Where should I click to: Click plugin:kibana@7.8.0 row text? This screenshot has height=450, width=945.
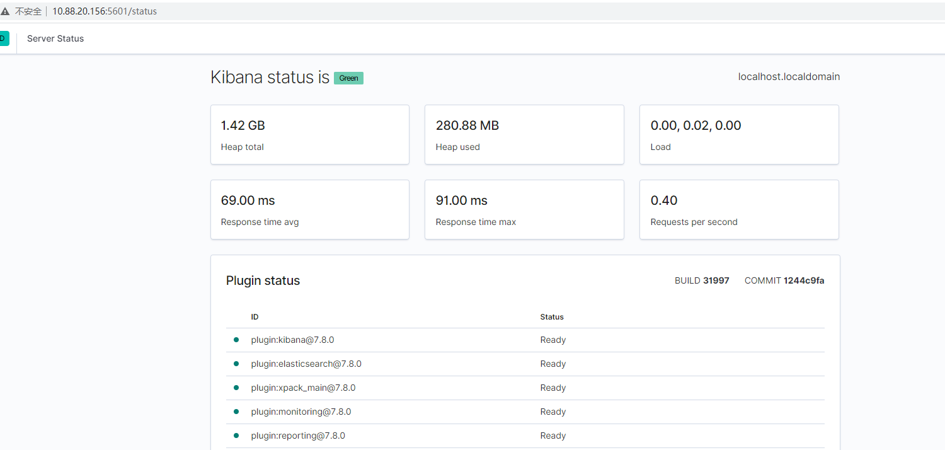pyautogui.click(x=292, y=340)
